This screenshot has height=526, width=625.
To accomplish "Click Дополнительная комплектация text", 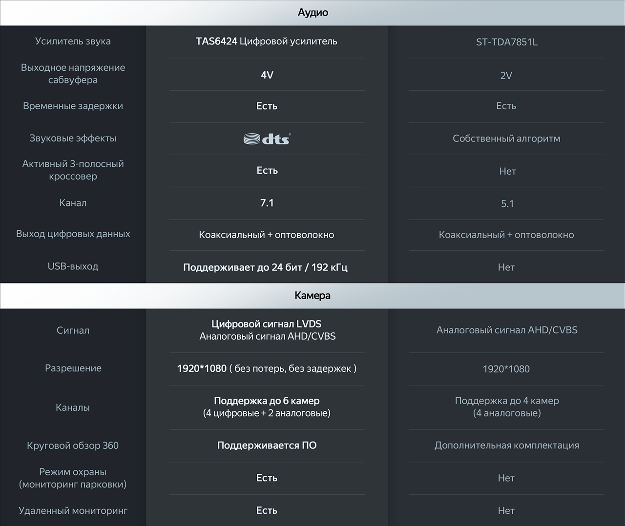I will click(507, 445).
